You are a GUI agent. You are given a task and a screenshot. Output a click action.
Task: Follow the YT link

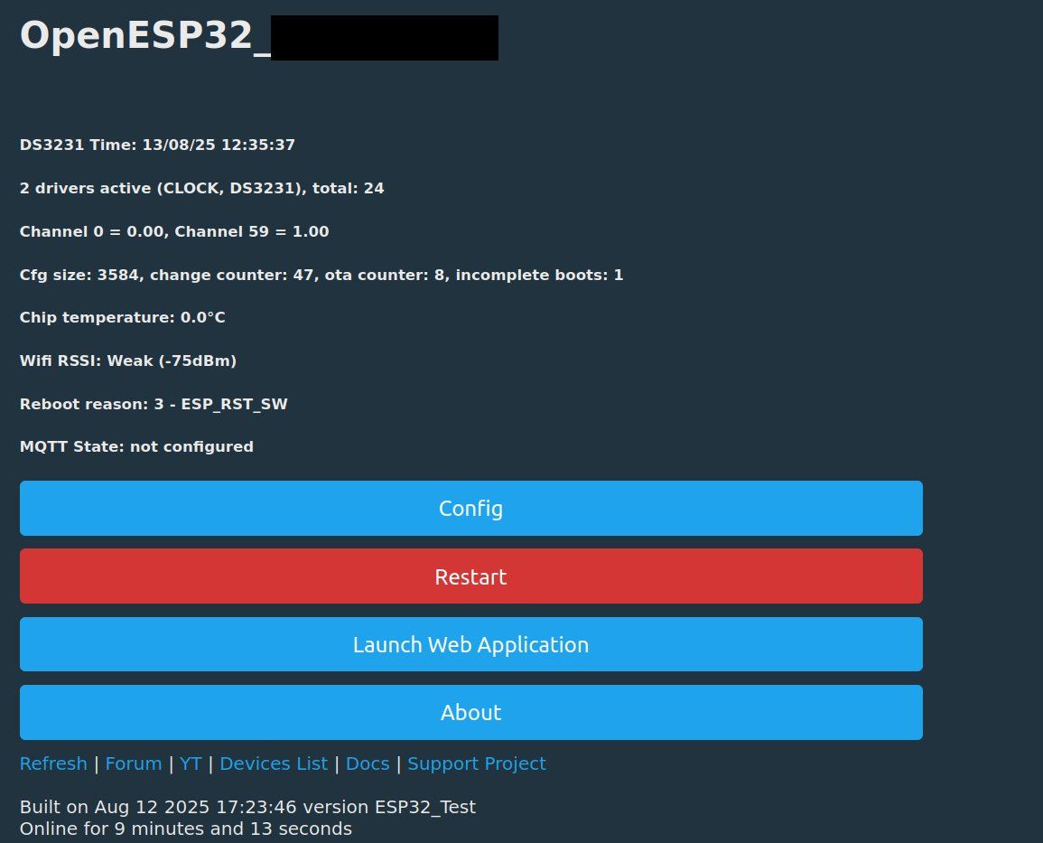coord(191,763)
